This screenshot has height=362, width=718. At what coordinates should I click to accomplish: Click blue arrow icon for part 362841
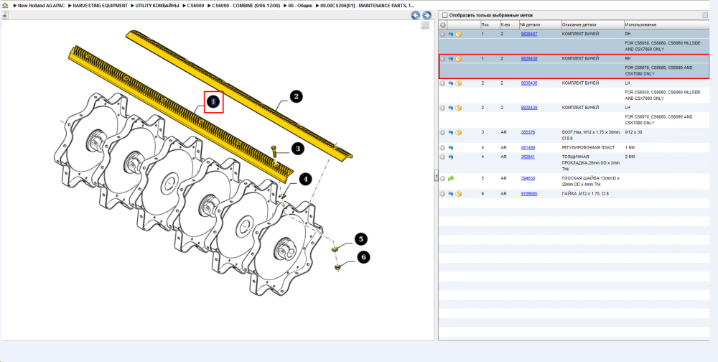pyautogui.click(x=451, y=157)
